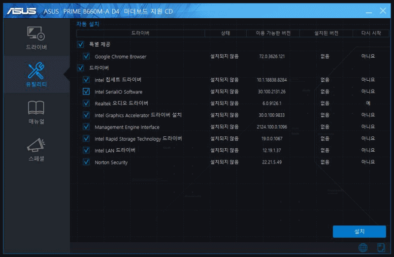Click the 설치 install button

tap(360, 231)
